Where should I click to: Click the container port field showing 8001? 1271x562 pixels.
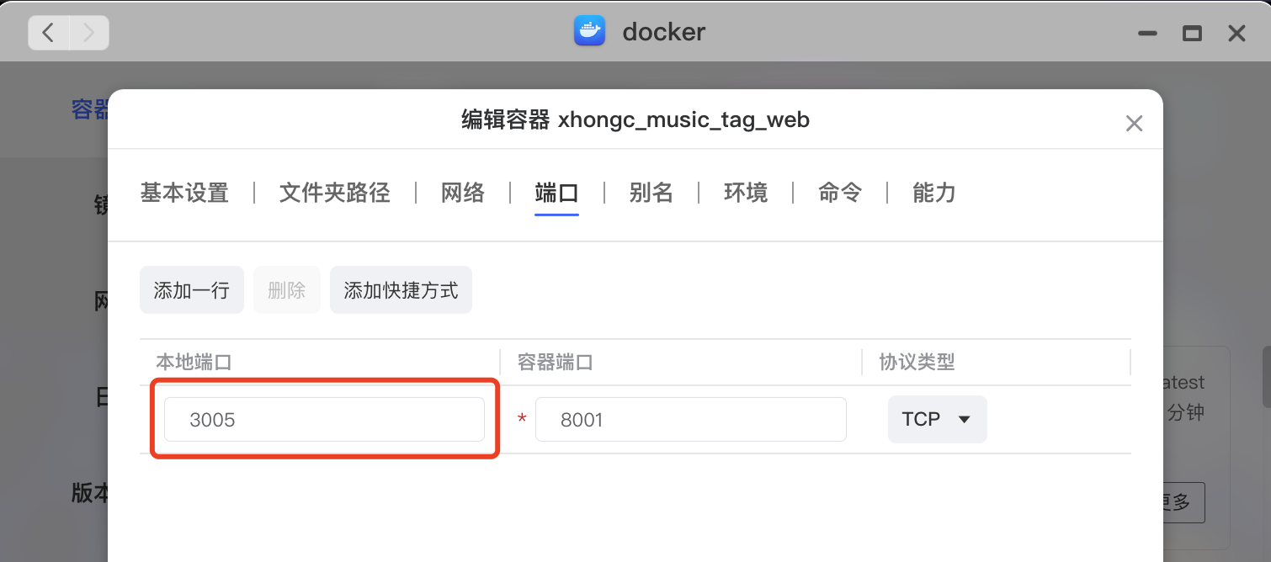690,419
